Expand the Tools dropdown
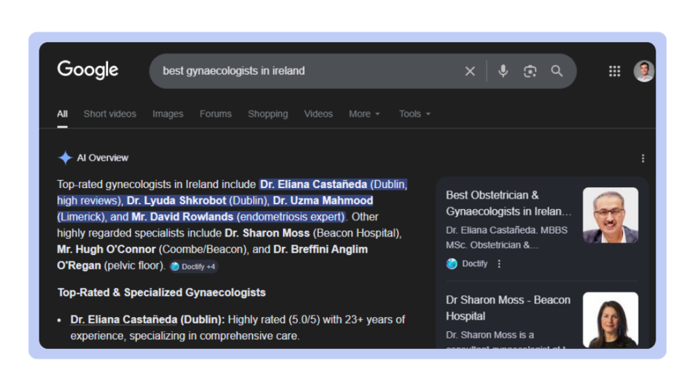This screenshot has height=391, width=695. 415,114
